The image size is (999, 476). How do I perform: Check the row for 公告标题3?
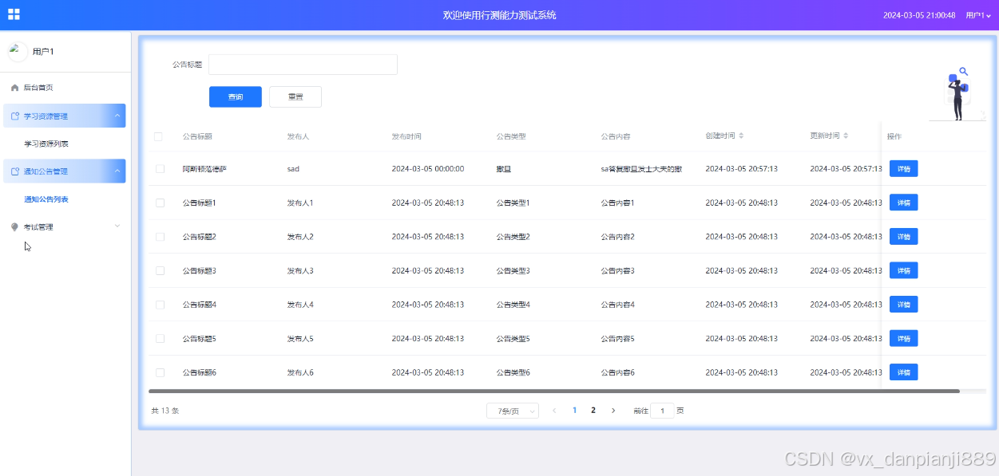coord(160,270)
